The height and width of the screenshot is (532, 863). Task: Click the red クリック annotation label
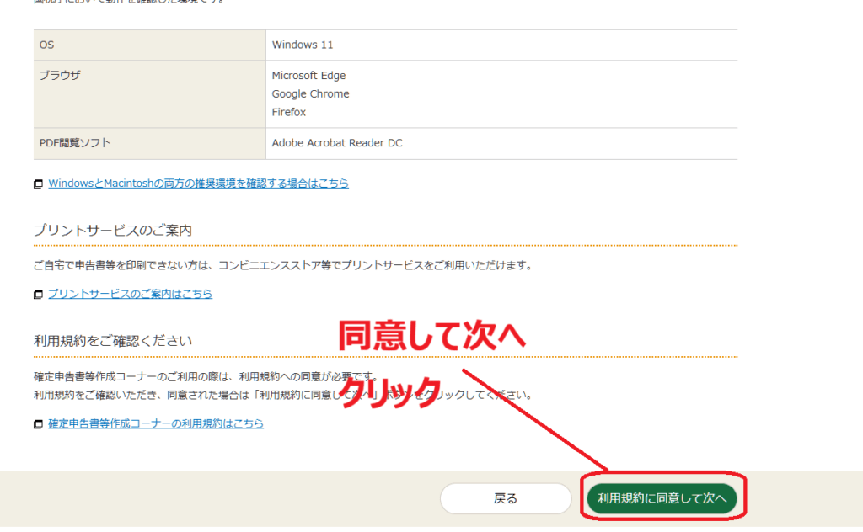pyautogui.click(x=389, y=393)
